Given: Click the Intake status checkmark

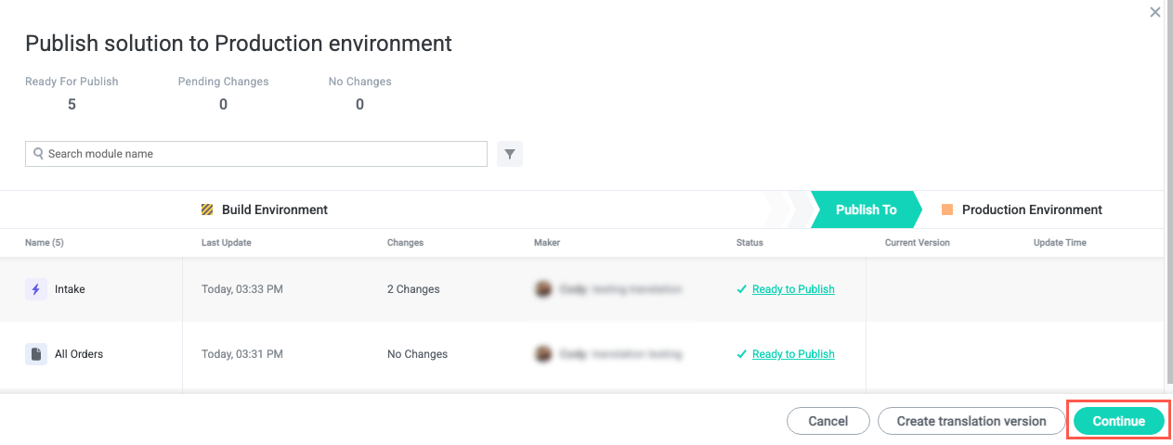Looking at the screenshot, I should [741, 289].
